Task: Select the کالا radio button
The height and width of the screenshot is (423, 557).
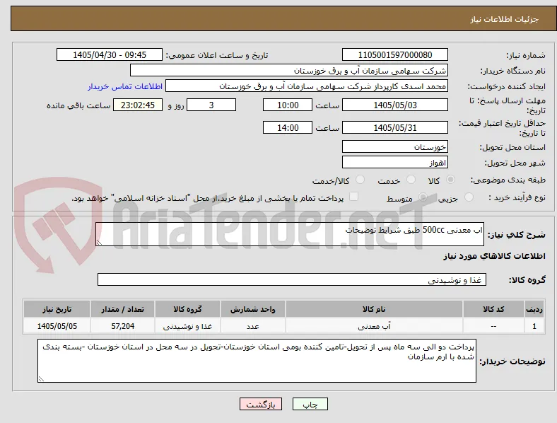Action: (x=450, y=180)
